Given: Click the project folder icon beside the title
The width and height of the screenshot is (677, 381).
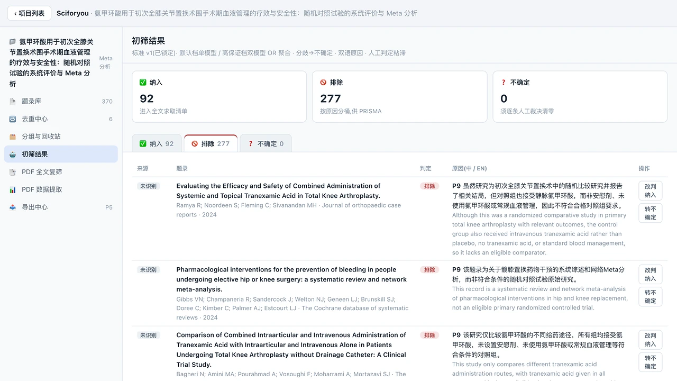Looking at the screenshot, I should pos(13,42).
